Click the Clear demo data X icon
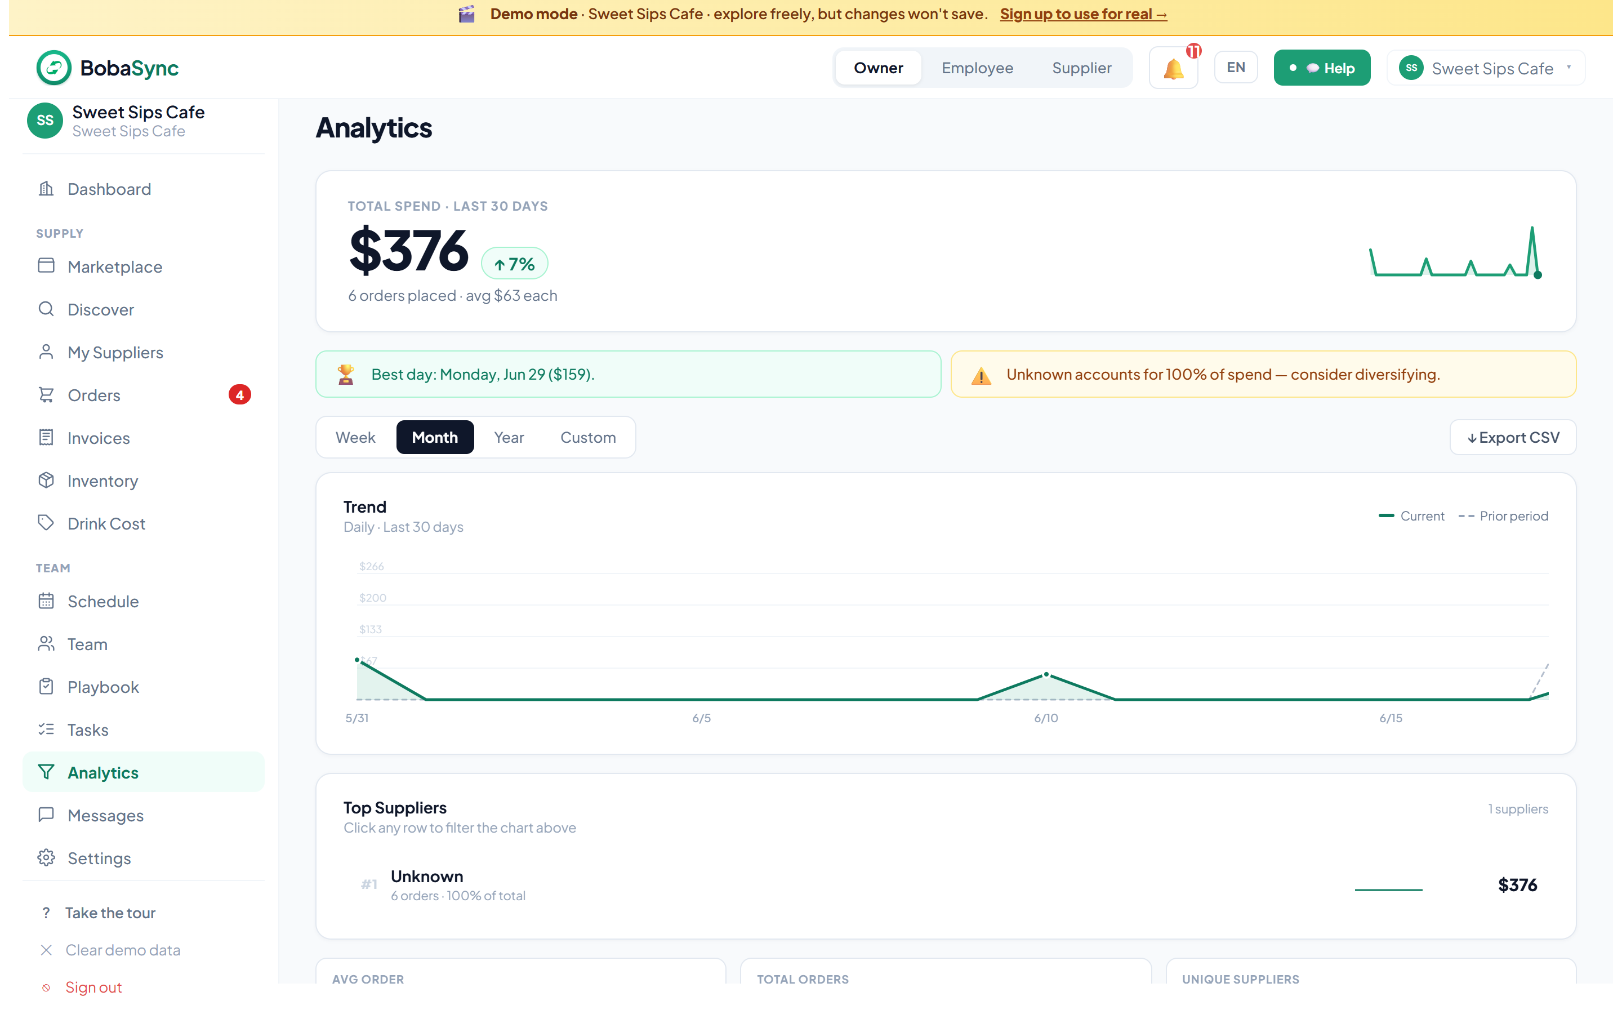The height and width of the screenshot is (1014, 1622). click(46, 950)
